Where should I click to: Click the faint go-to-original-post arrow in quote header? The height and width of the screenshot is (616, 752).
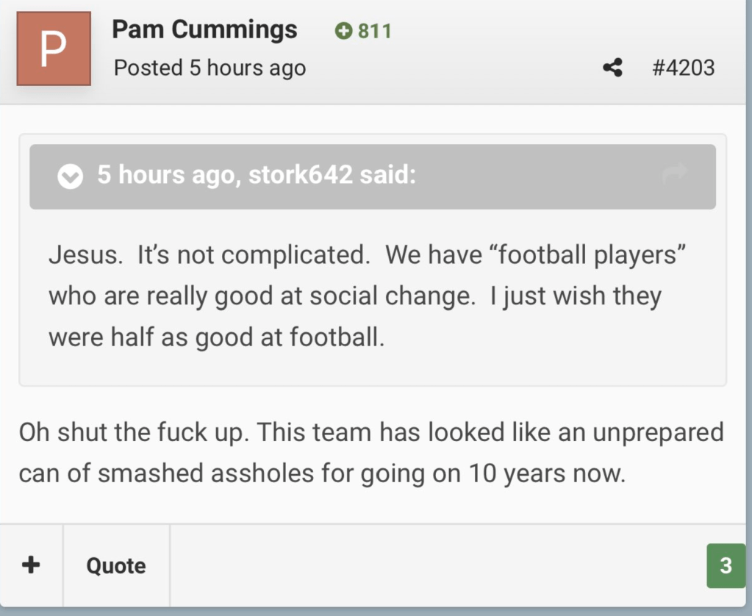(674, 174)
